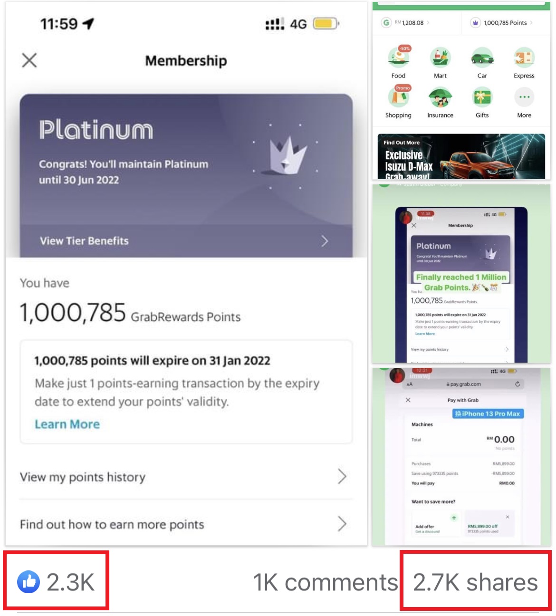
Task: Expand View Tier Benefits chevron
Action: (x=325, y=241)
